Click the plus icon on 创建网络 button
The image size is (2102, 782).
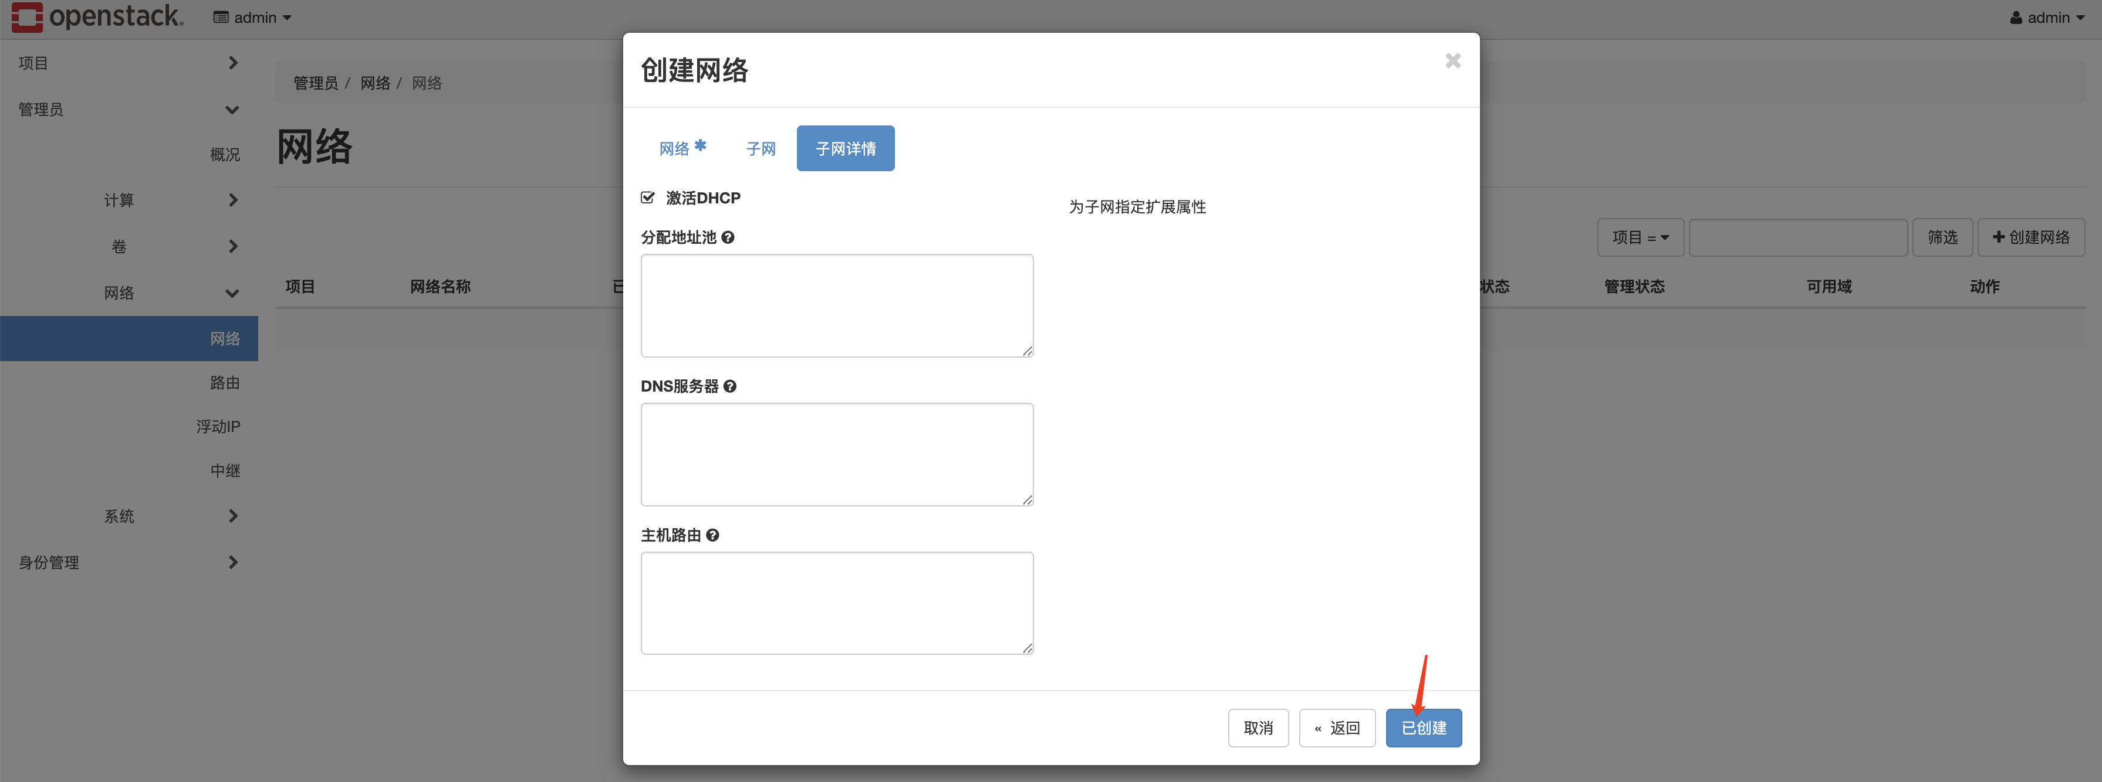point(1998,236)
